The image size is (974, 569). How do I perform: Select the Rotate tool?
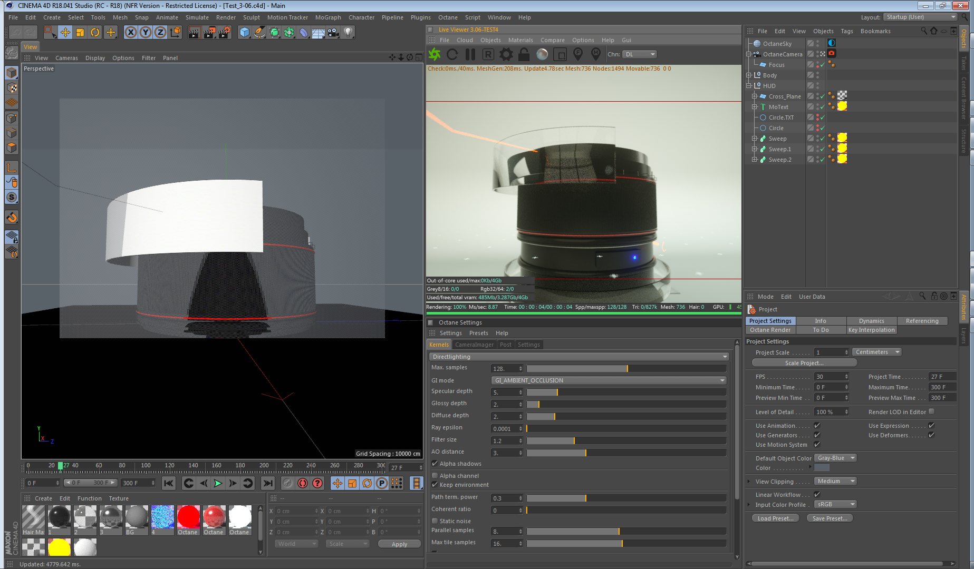pyautogui.click(x=95, y=33)
